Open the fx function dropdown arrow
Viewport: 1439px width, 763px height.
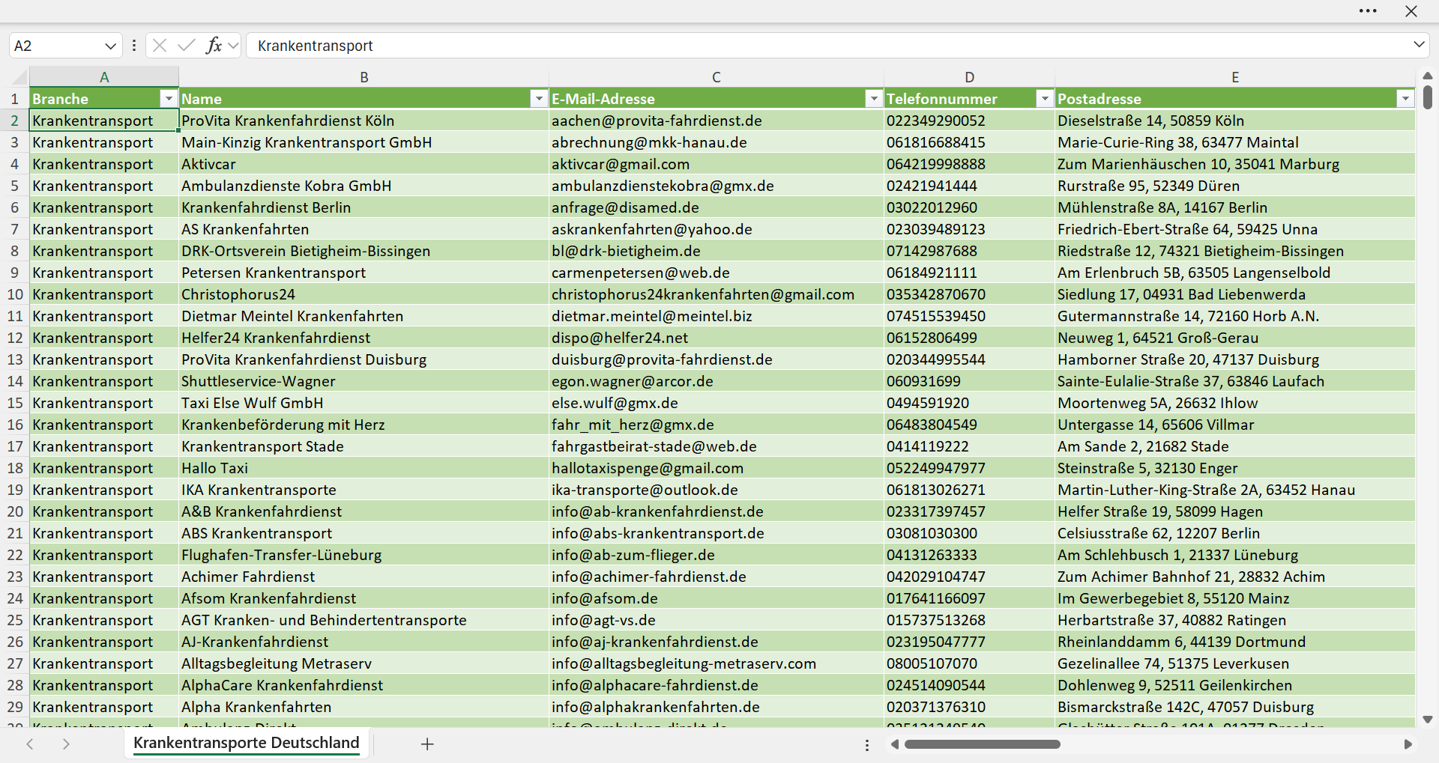233,46
